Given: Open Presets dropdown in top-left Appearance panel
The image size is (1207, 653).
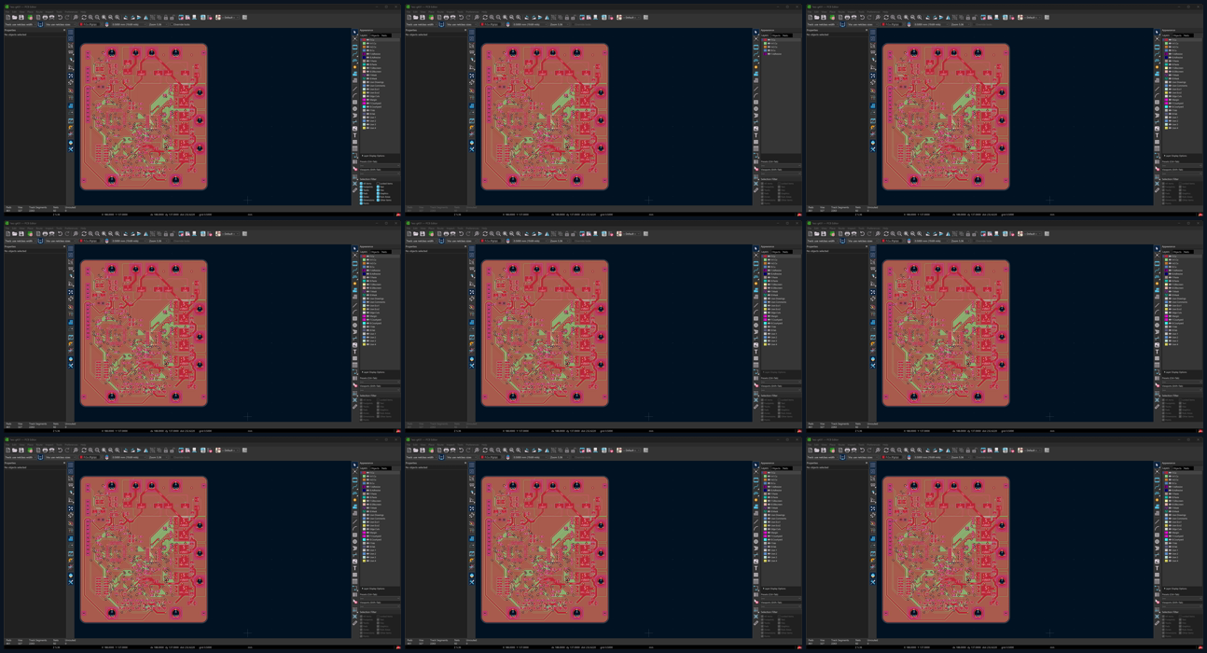Looking at the screenshot, I should [380, 166].
